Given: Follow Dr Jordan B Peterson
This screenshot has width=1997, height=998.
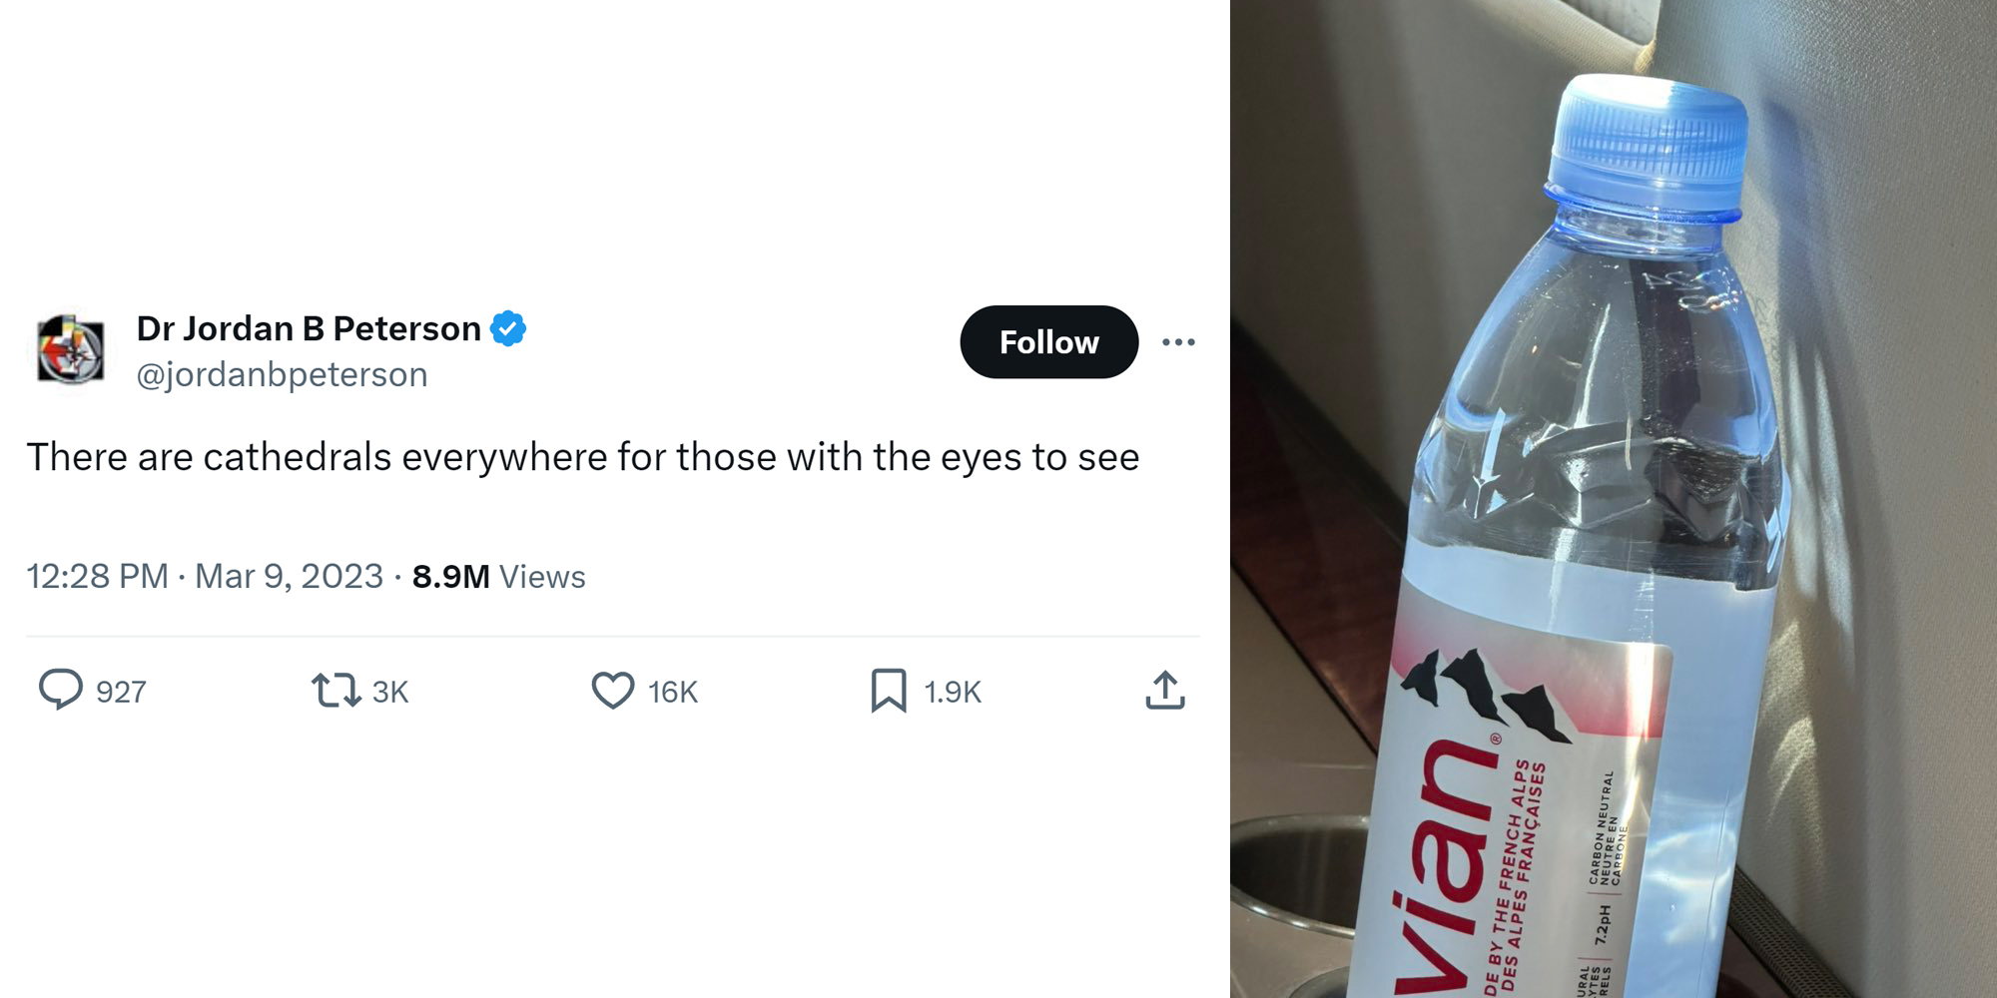Looking at the screenshot, I should [x=1047, y=341].
